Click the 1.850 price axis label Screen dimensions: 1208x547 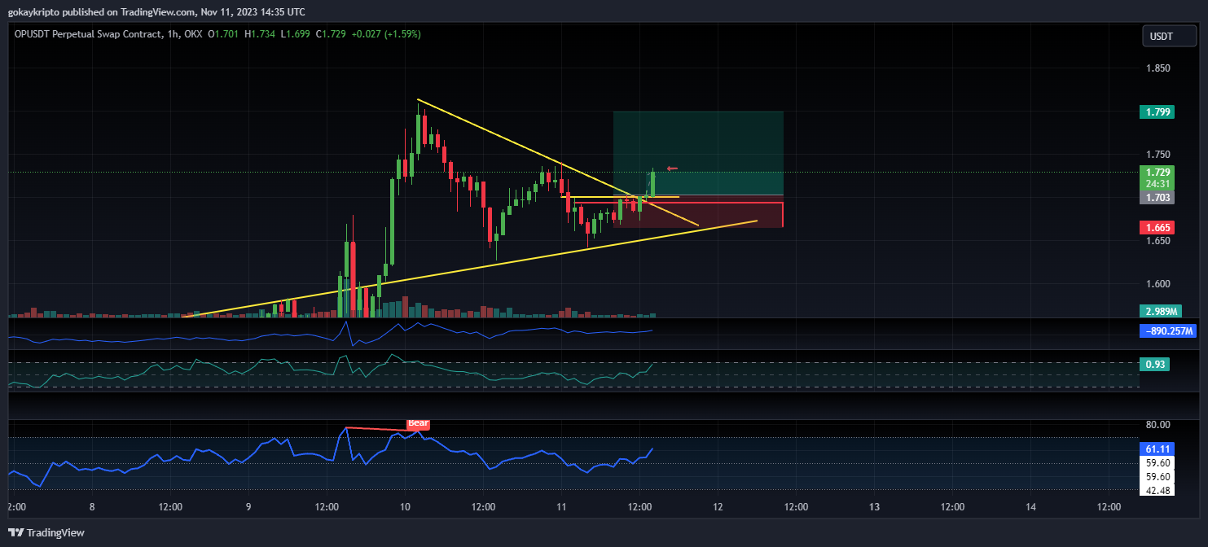(1158, 68)
